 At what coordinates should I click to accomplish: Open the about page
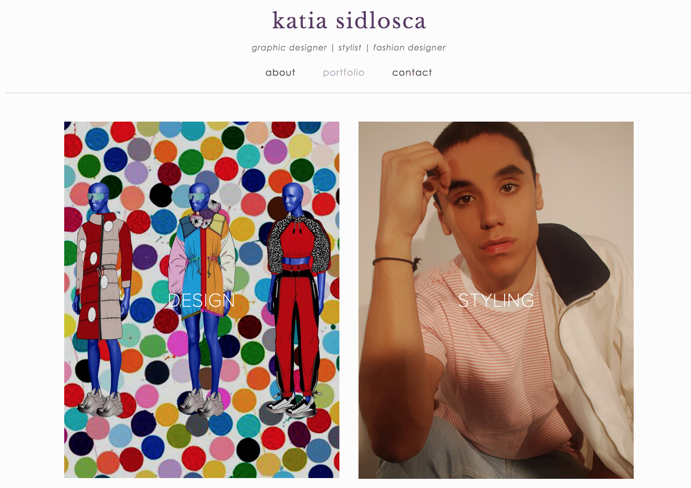(281, 73)
